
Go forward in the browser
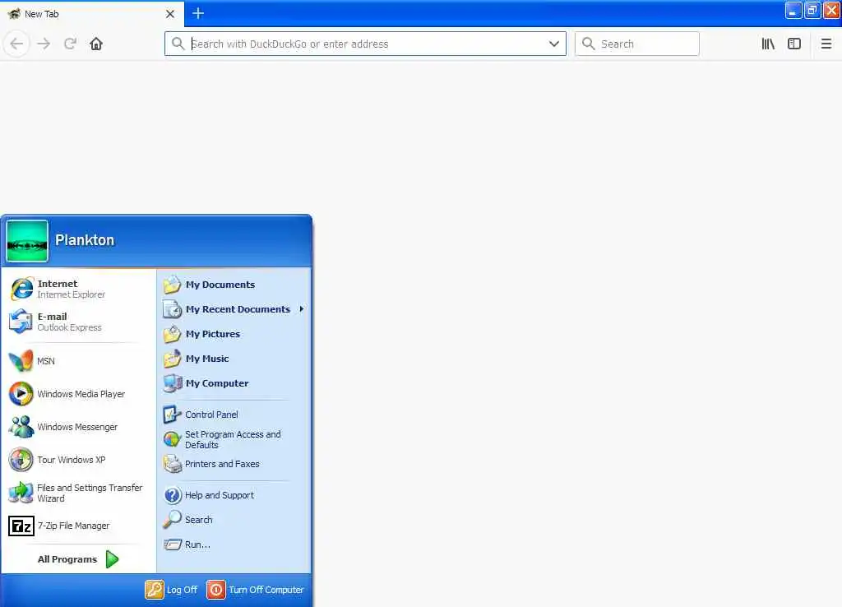pos(44,44)
